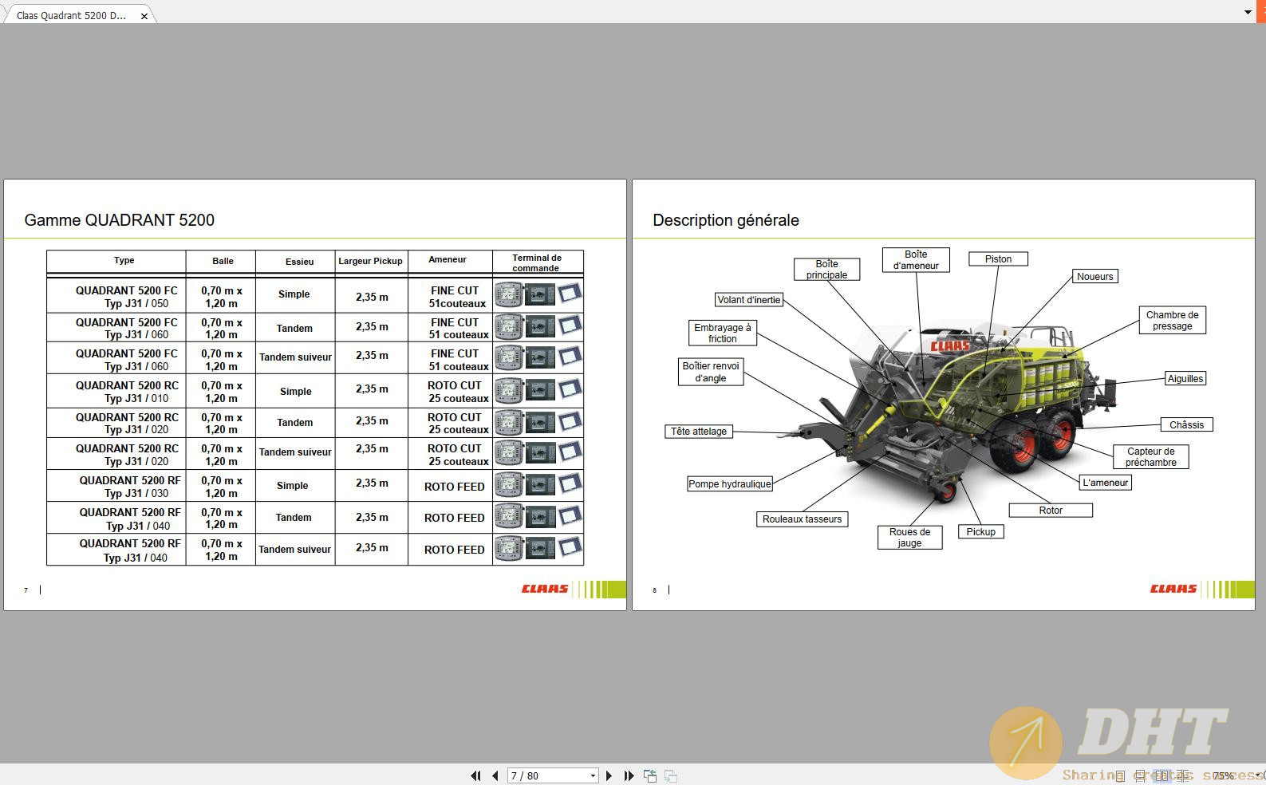The image size is (1266, 785).
Task: Switch to single page view mode icon
Action: coord(1120,775)
